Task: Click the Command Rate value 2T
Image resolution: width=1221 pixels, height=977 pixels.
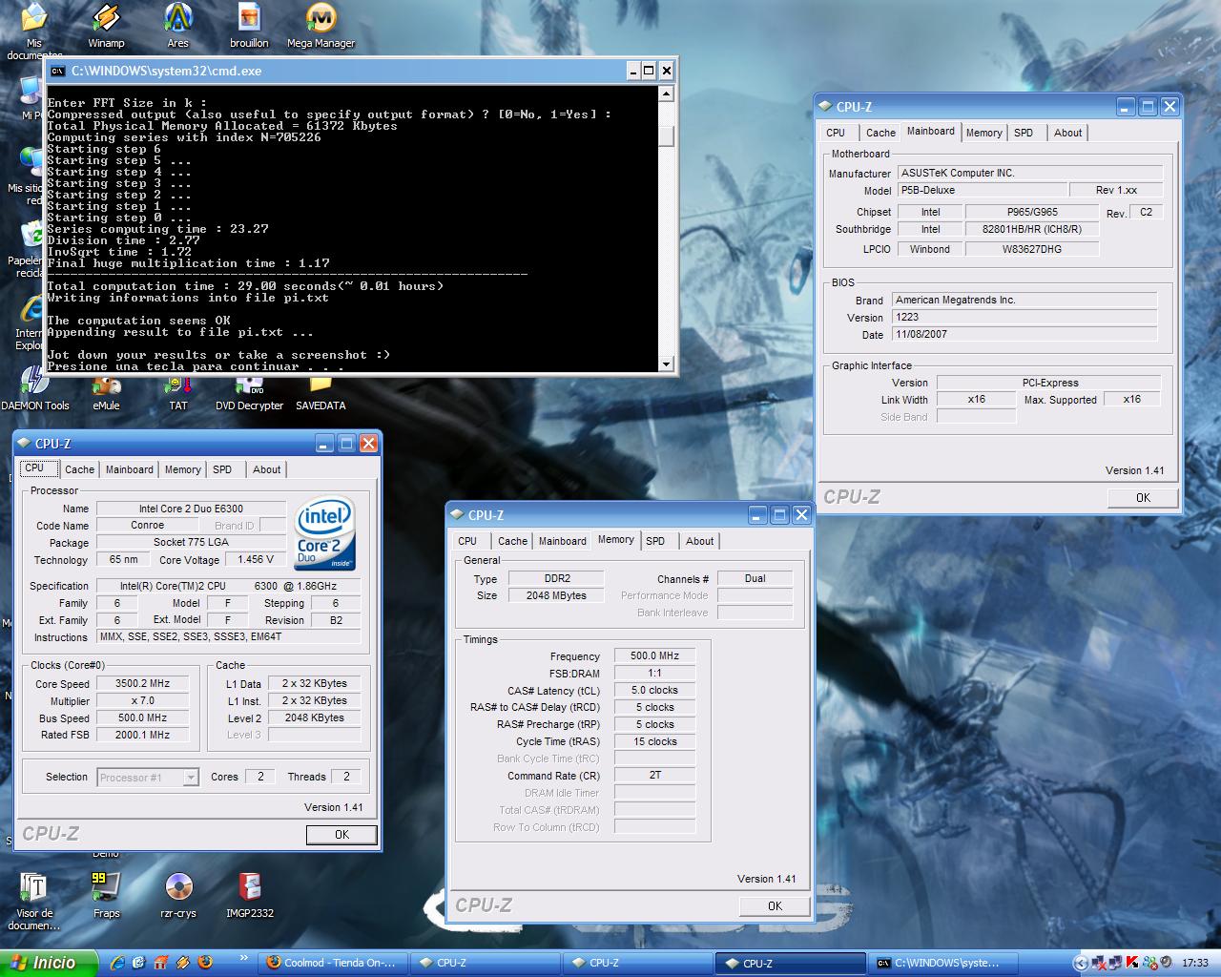Action: point(654,775)
